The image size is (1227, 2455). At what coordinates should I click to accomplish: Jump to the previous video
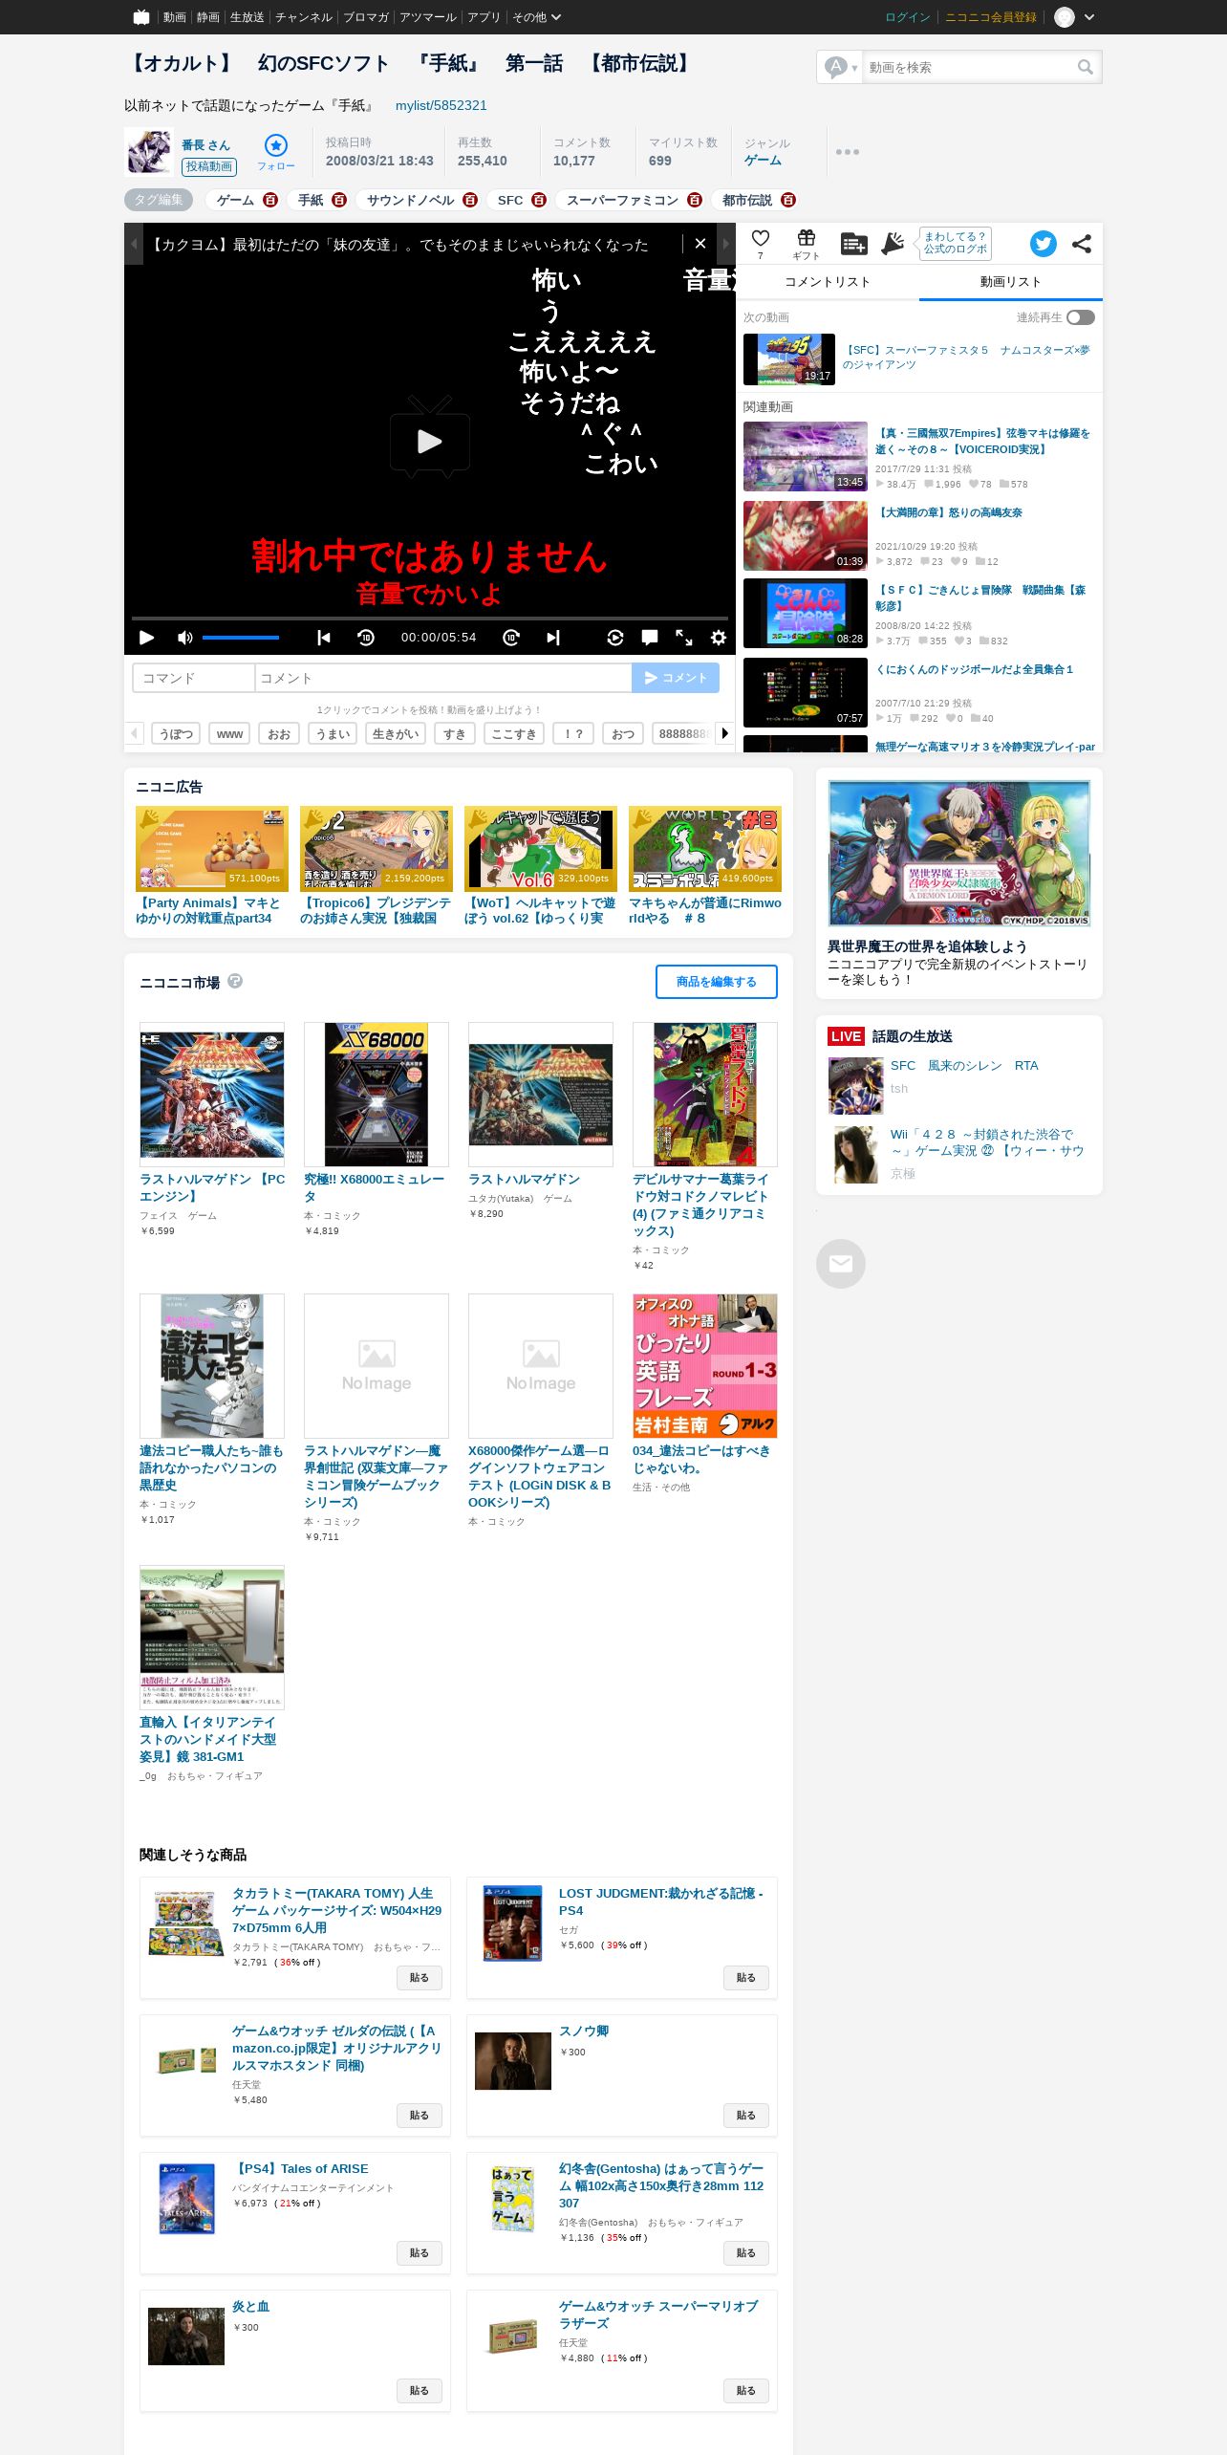point(324,638)
